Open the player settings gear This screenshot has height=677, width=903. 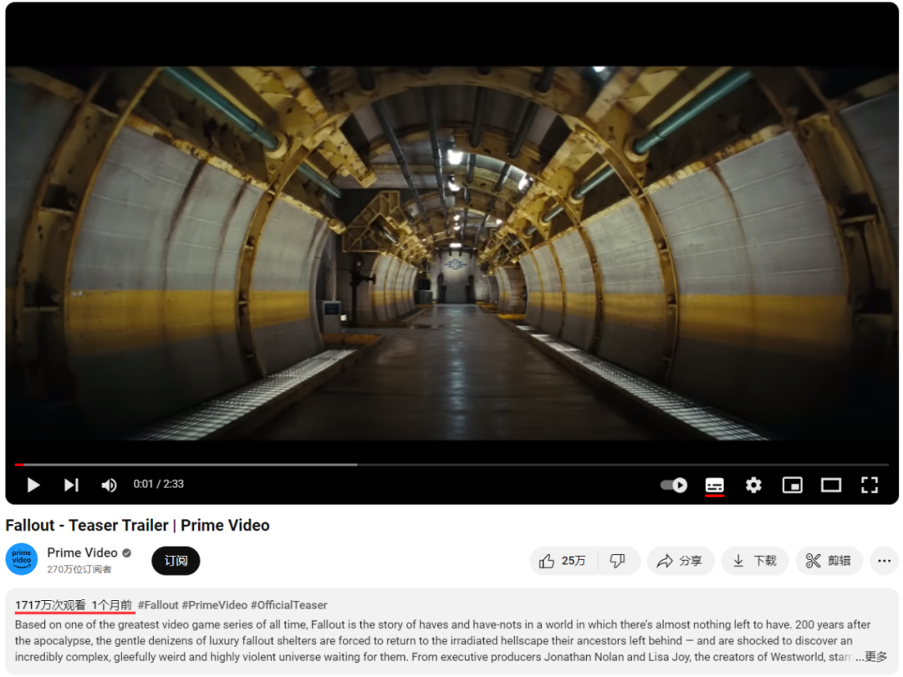(753, 485)
